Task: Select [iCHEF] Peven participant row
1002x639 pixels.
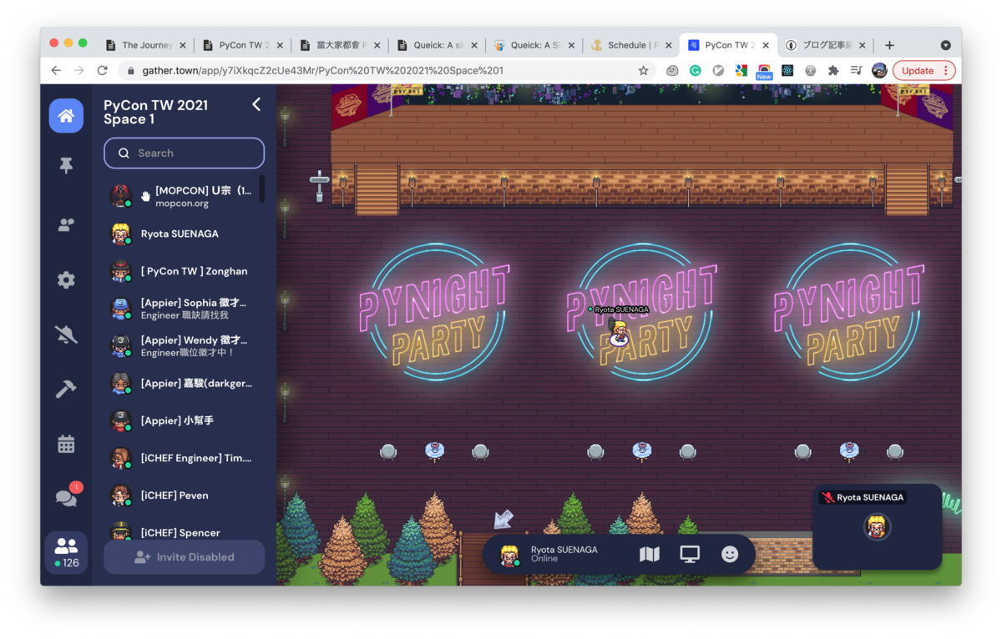Action: pyautogui.click(x=184, y=496)
